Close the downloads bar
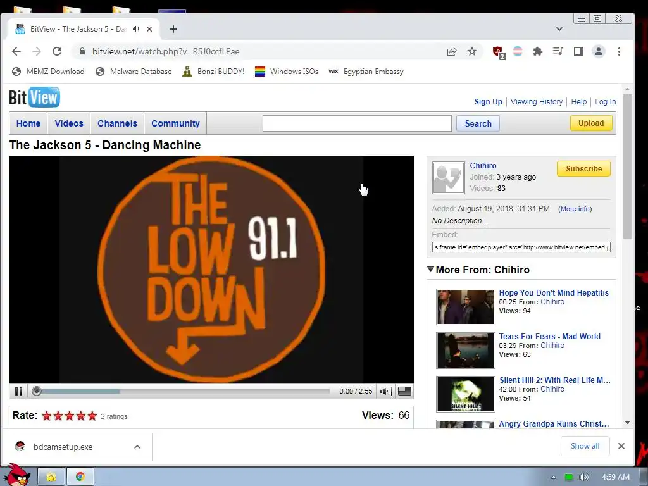Screen dimensions: 648x486 click(x=621, y=446)
